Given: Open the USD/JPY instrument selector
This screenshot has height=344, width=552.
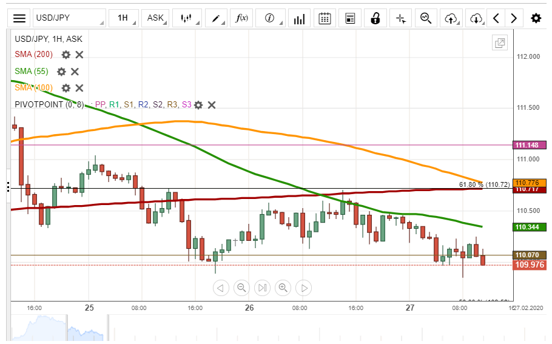Looking at the screenshot, I should pos(69,18).
